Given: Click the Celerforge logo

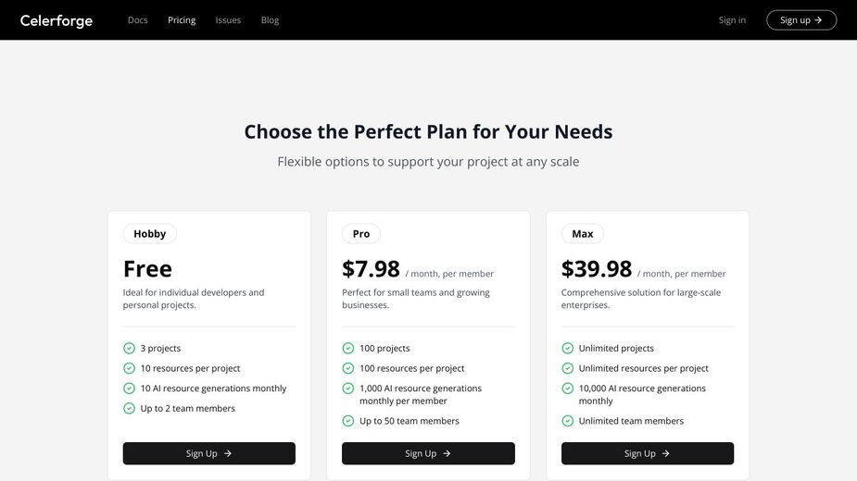Looking at the screenshot, I should [57, 20].
